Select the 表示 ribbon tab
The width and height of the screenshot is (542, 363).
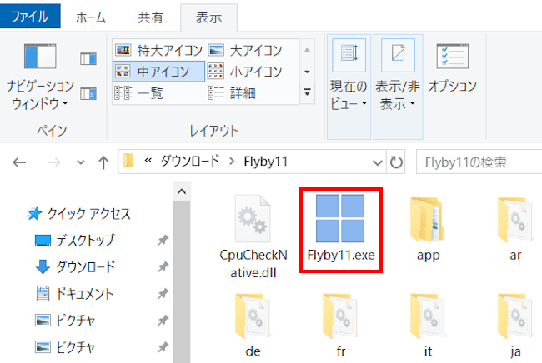tap(208, 17)
